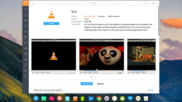The height and width of the screenshot is (102, 182).
Task: Open the crown rankings category in sidebar
Action: click(25, 15)
